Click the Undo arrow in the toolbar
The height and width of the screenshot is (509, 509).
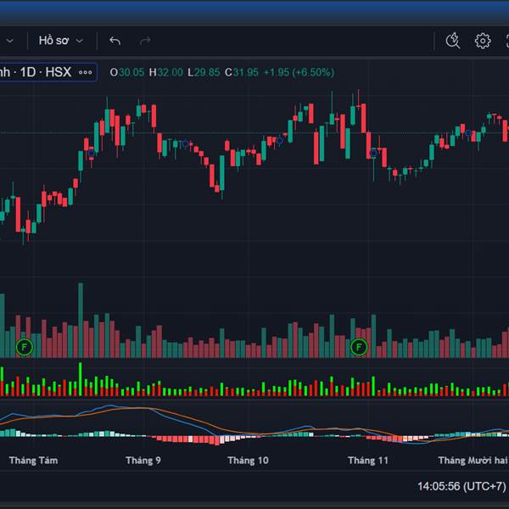(x=115, y=41)
